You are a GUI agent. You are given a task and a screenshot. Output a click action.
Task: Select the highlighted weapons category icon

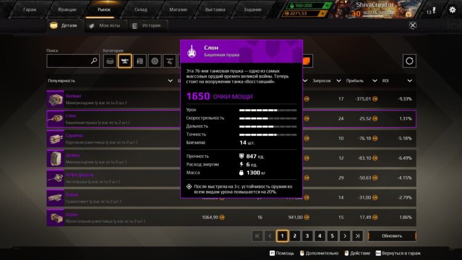pos(124,61)
